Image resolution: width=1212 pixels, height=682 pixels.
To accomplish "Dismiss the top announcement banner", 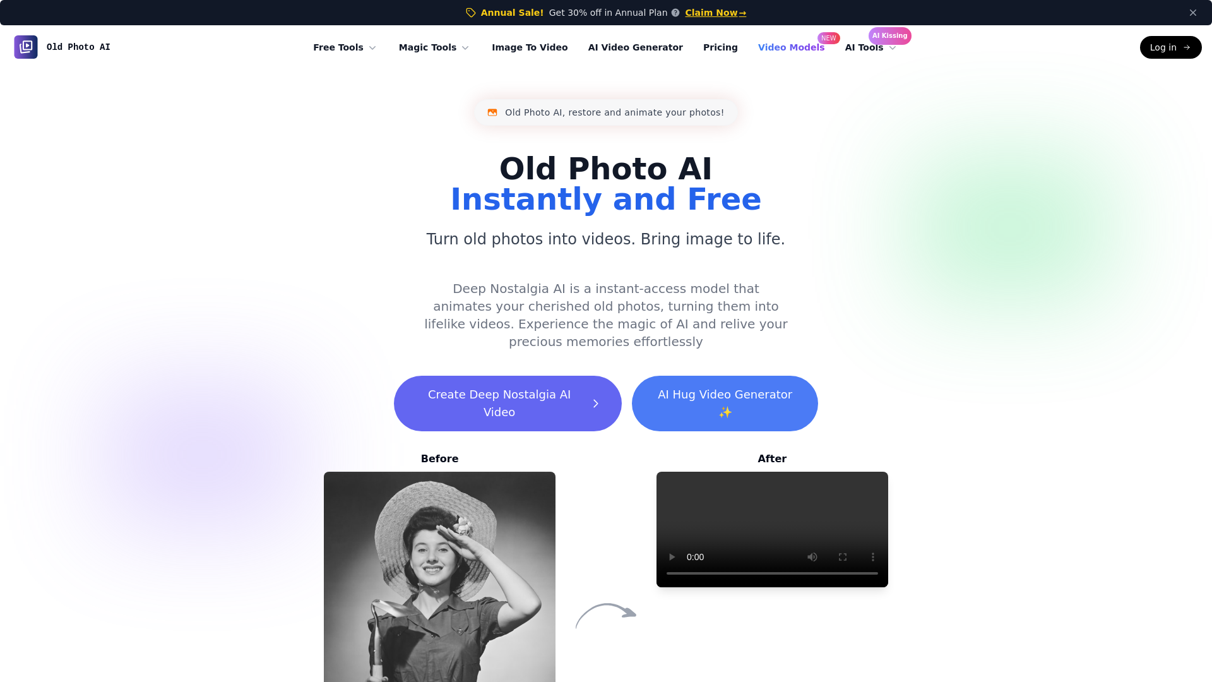I will click(x=1193, y=13).
